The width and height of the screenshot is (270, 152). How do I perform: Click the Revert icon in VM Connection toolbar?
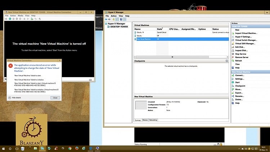coord(35,19)
